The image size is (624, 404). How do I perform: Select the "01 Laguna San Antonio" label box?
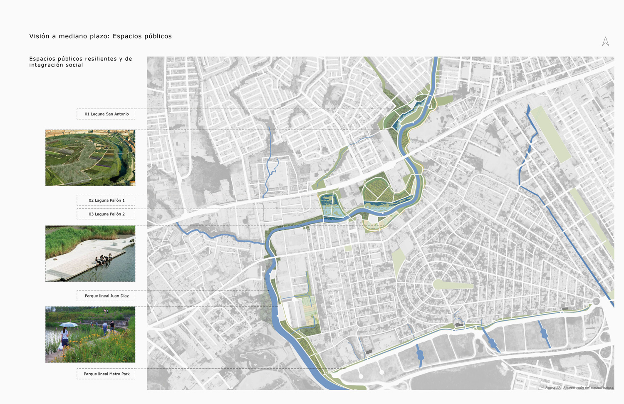click(x=106, y=114)
